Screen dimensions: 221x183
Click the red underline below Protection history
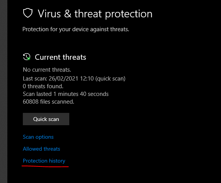(45, 166)
